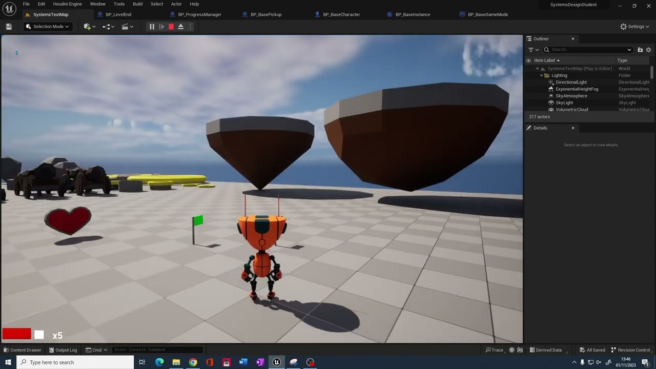Click the Unreal Engine logo icon

[9, 9]
